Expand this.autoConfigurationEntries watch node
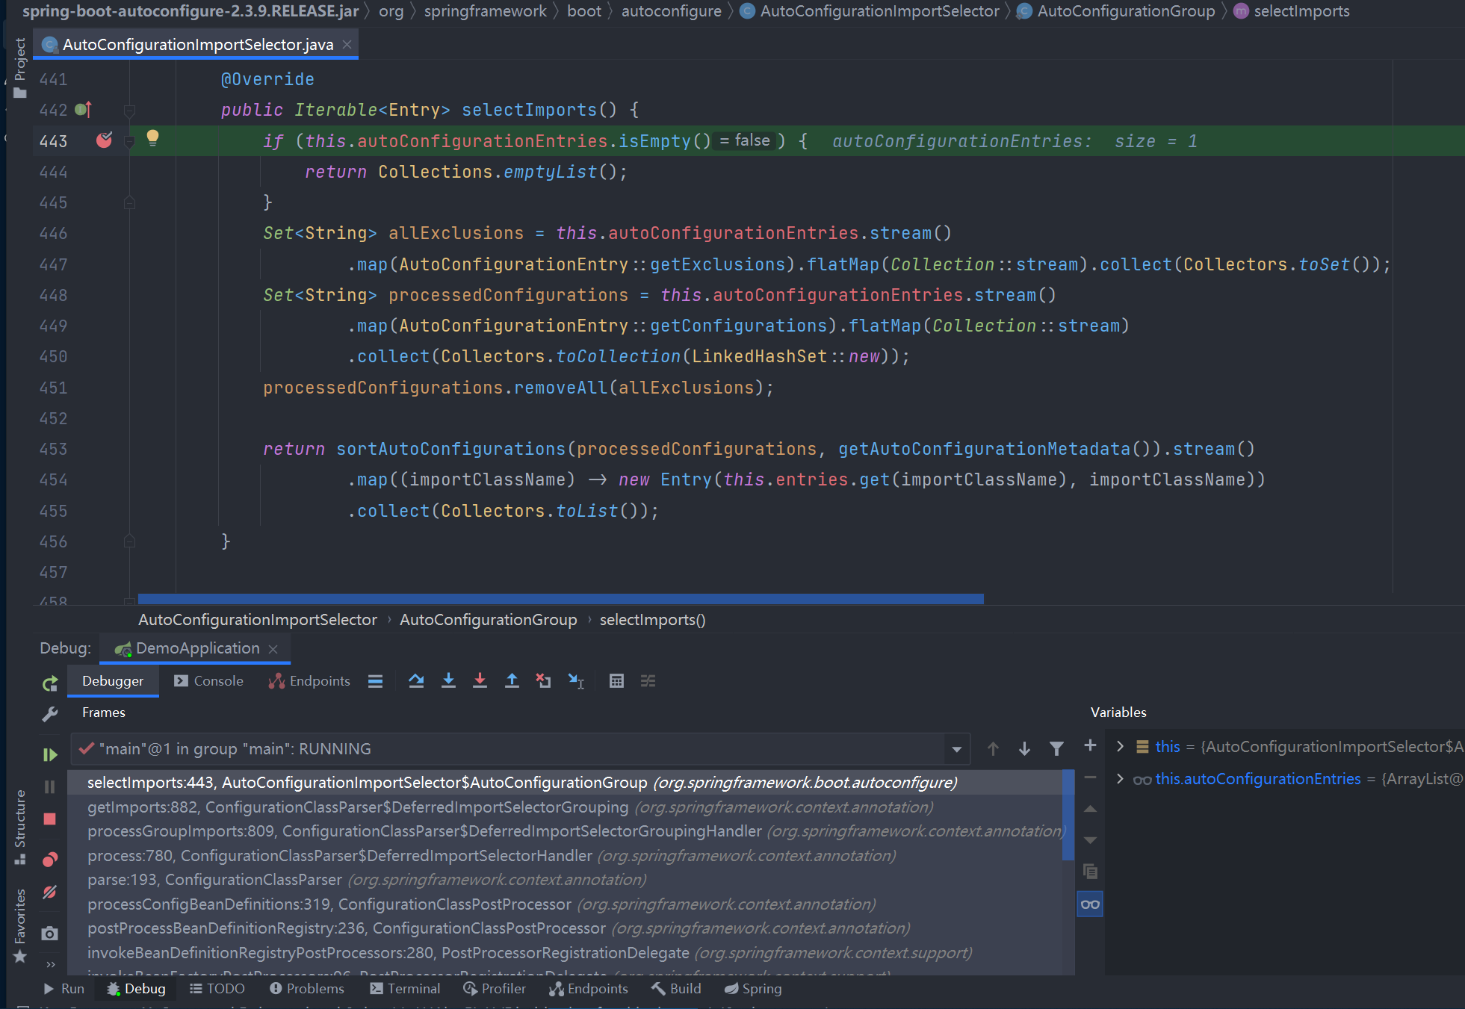This screenshot has height=1009, width=1465. pos(1120,779)
